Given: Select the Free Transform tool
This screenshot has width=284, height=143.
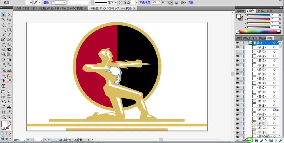Looking at the screenshot, I should [x=9, y=49].
